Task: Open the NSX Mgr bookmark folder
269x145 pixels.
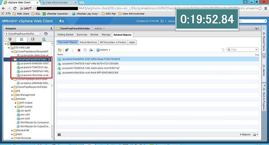Action: point(109,14)
